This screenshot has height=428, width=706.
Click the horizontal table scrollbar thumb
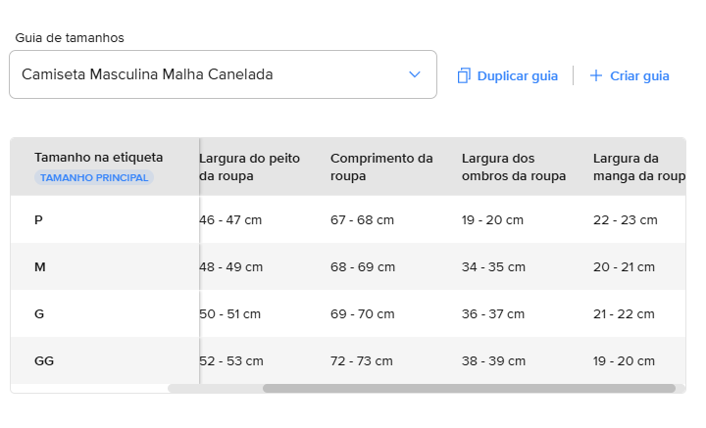click(x=469, y=389)
